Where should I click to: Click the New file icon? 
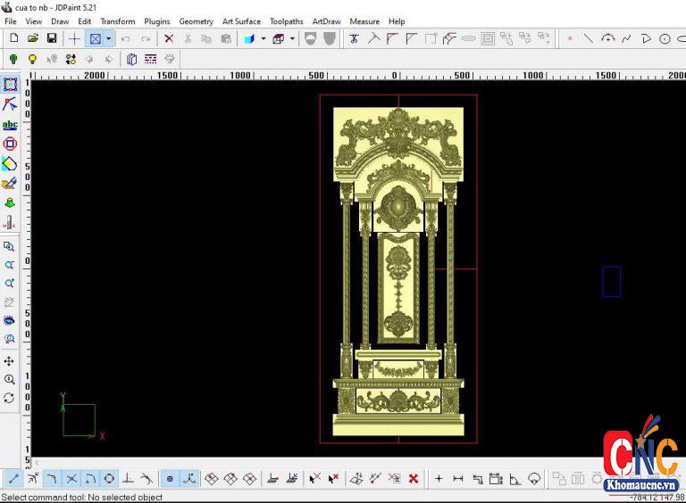click(13, 38)
